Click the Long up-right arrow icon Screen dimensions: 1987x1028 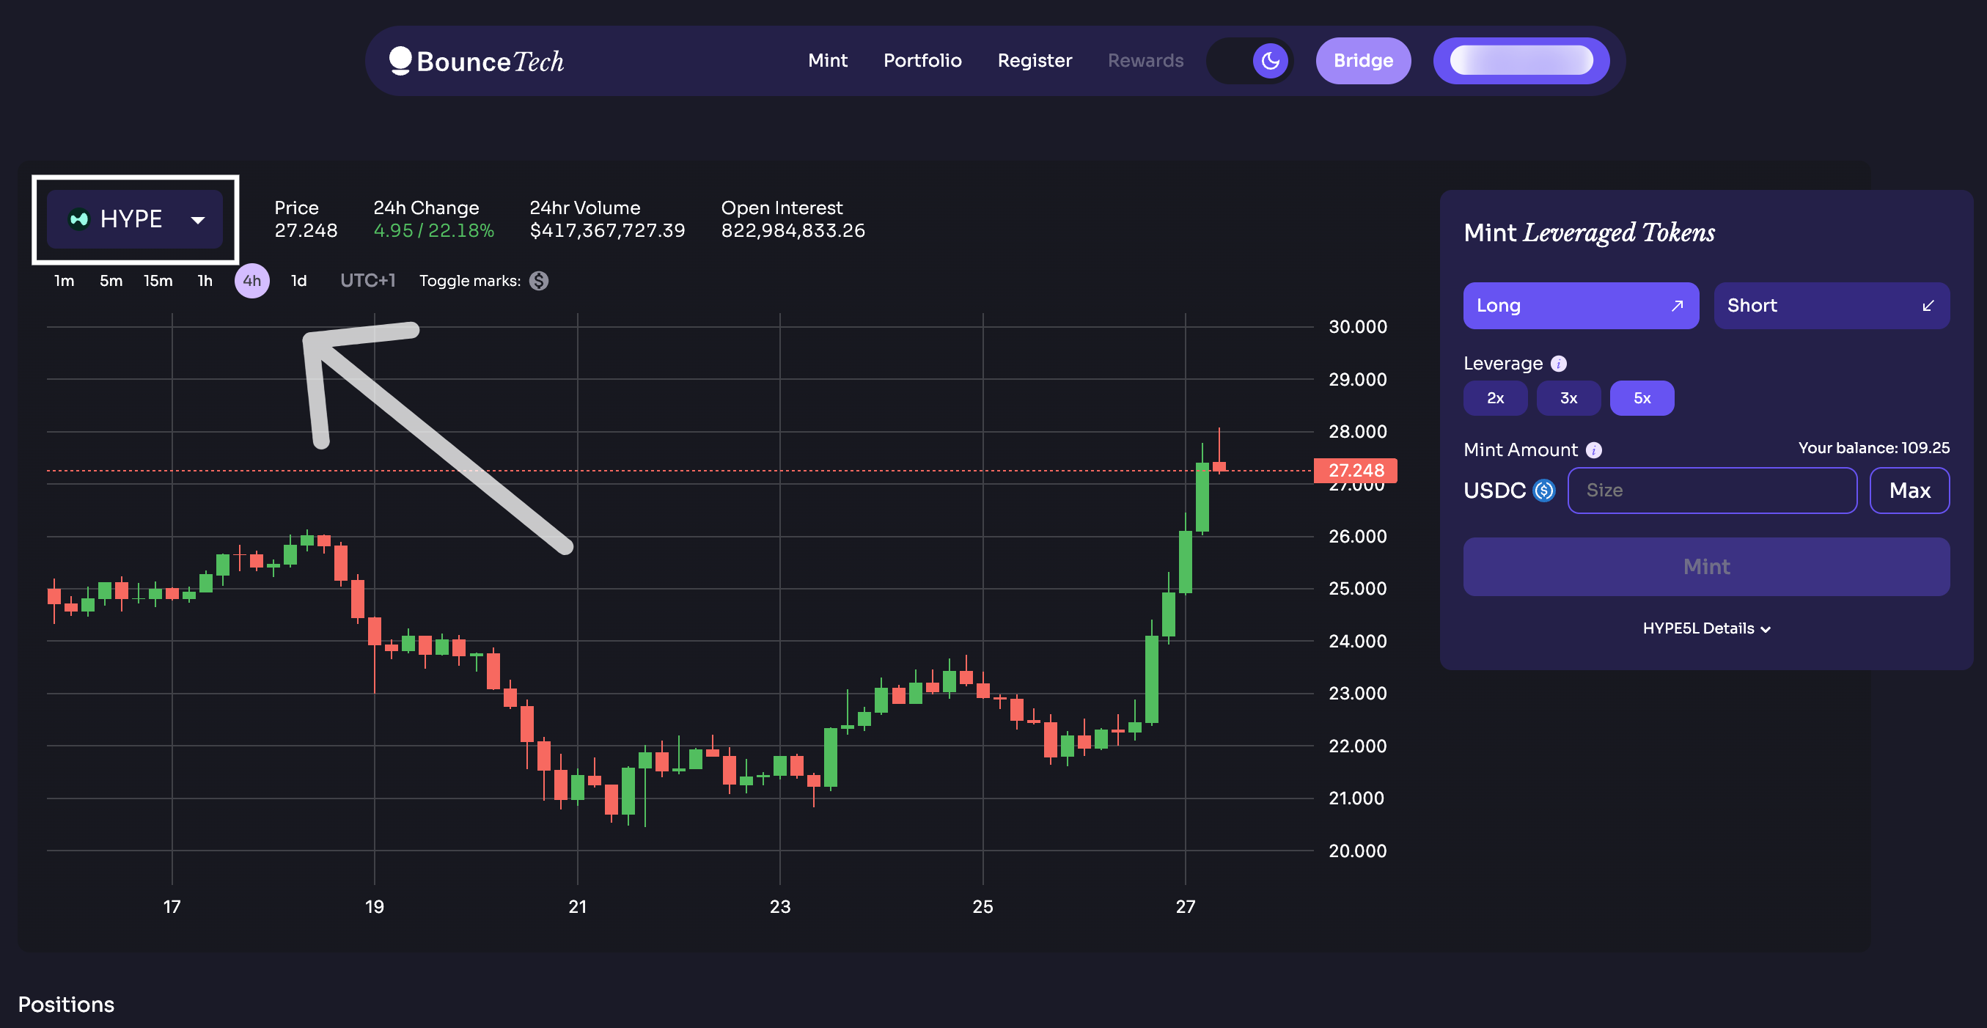click(x=1676, y=306)
